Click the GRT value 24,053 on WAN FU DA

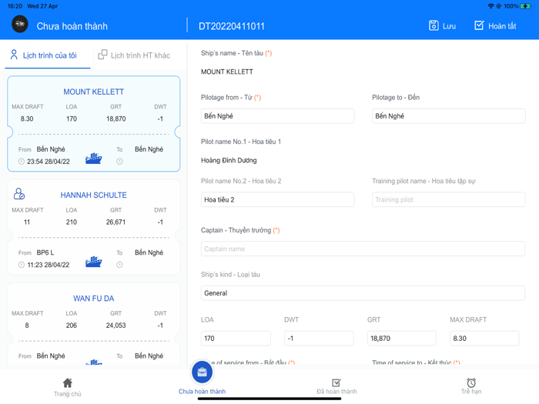point(115,326)
